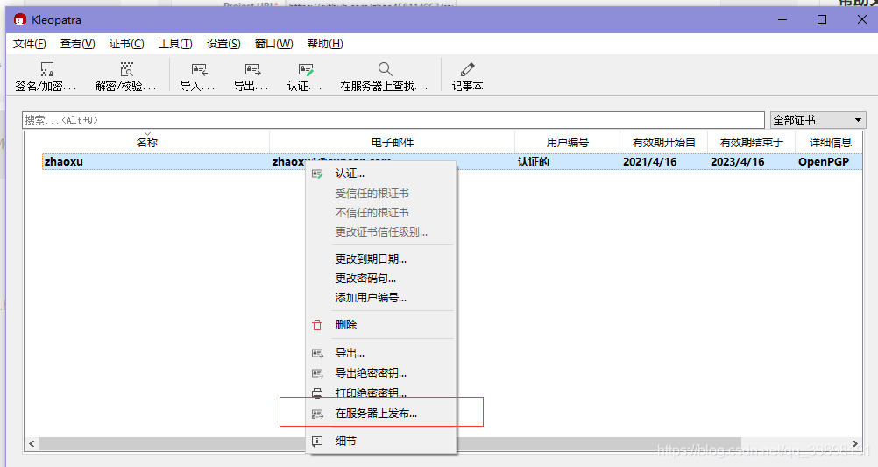878x467 pixels.
Task: Sort by 名称 column header
Action: (146, 143)
